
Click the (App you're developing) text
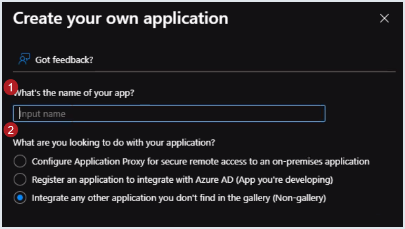pyautogui.click(x=284, y=180)
